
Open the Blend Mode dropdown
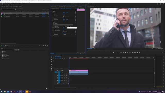click(68, 34)
